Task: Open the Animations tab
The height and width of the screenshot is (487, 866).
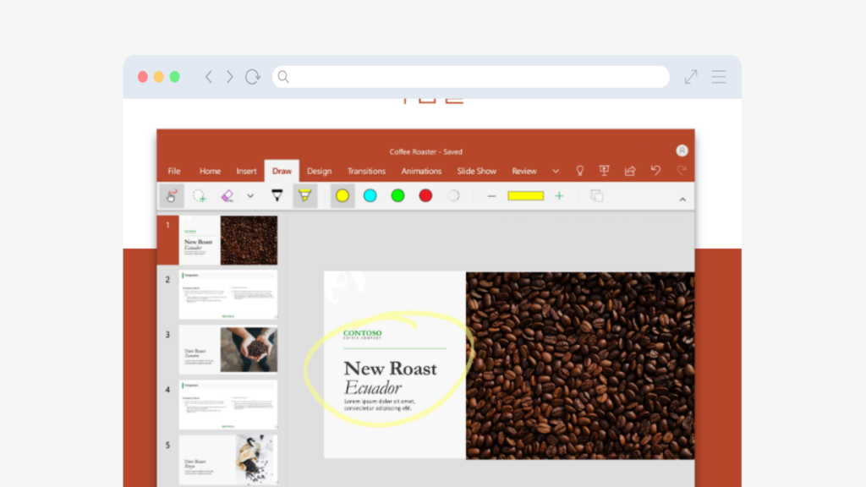Action: tap(421, 171)
